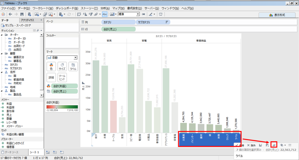Click the ラベル label mark card
The image size is (299, 160).
coord(73,67)
